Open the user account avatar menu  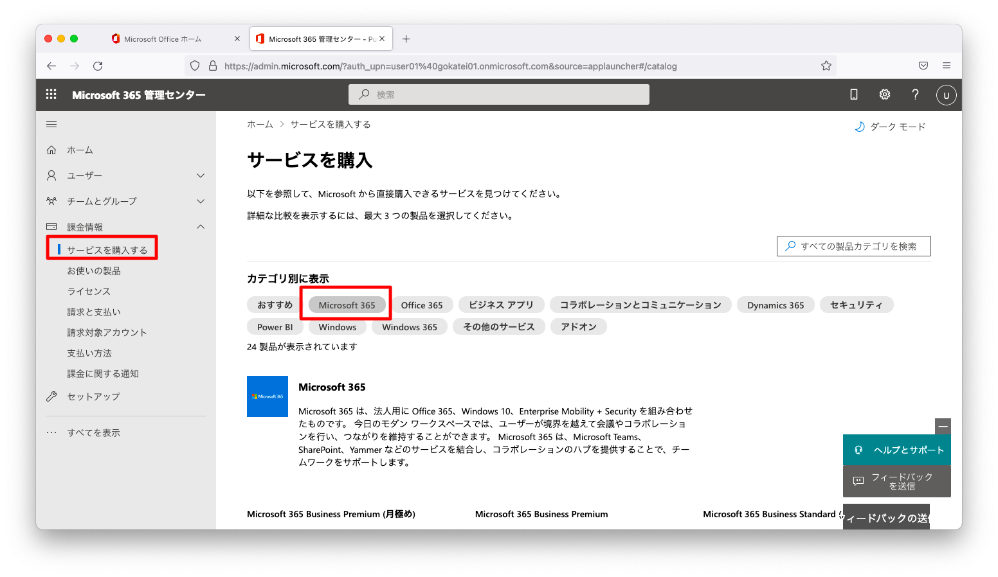pyautogui.click(x=946, y=94)
